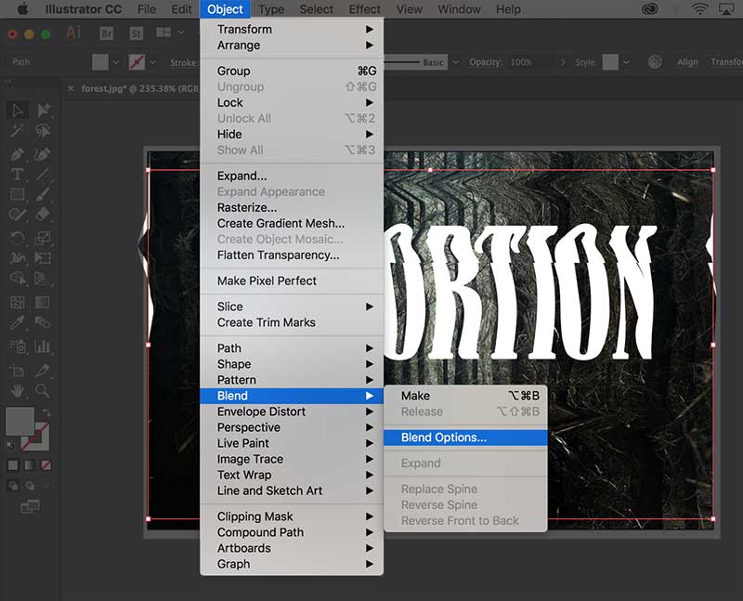
Task: Pick the Free Transform tool
Action: pyautogui.click(x=42, y=258)
